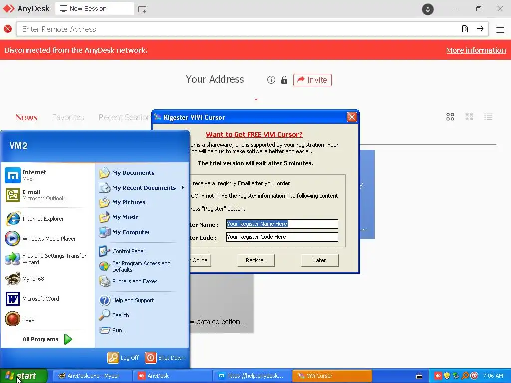
Task: Click the Shut Down button
Action: click(165, 358)
